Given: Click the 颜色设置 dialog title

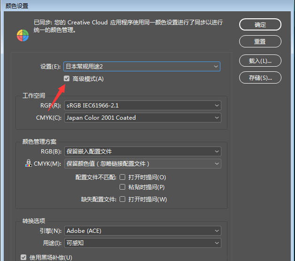Looking at the screenshot, I should (17, 6).
